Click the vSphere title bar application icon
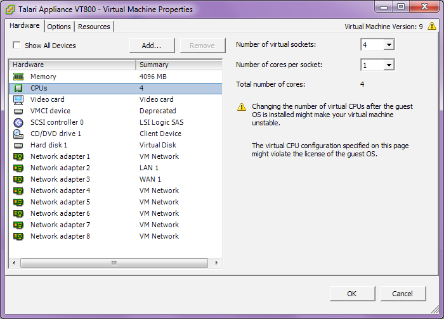The image size is (444, 319). pyautogui.click(x=10, y=9)
